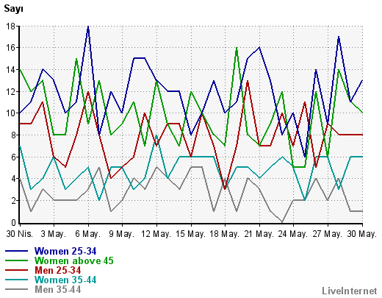Screen dimensions: 382x298
Task: Click the 12 value on the y-axis
Action: pos(11,91)
